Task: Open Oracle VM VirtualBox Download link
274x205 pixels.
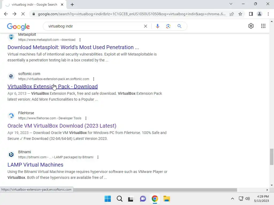Action: tap(62, 126)
